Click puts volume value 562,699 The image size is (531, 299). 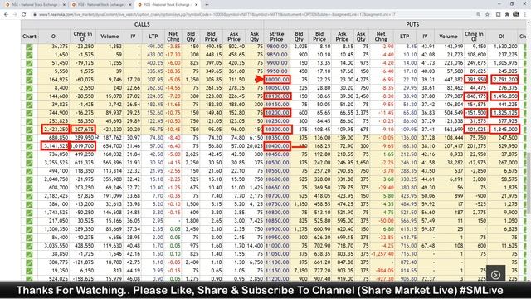coord(453,130)
